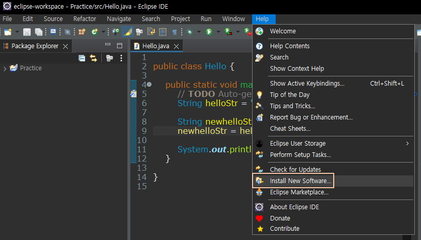Image resolution: width=421 pixels, height=240 pixels.
Task: Open Package Explorer View Menu (three dots)
Action: click(x=122, y=58)
